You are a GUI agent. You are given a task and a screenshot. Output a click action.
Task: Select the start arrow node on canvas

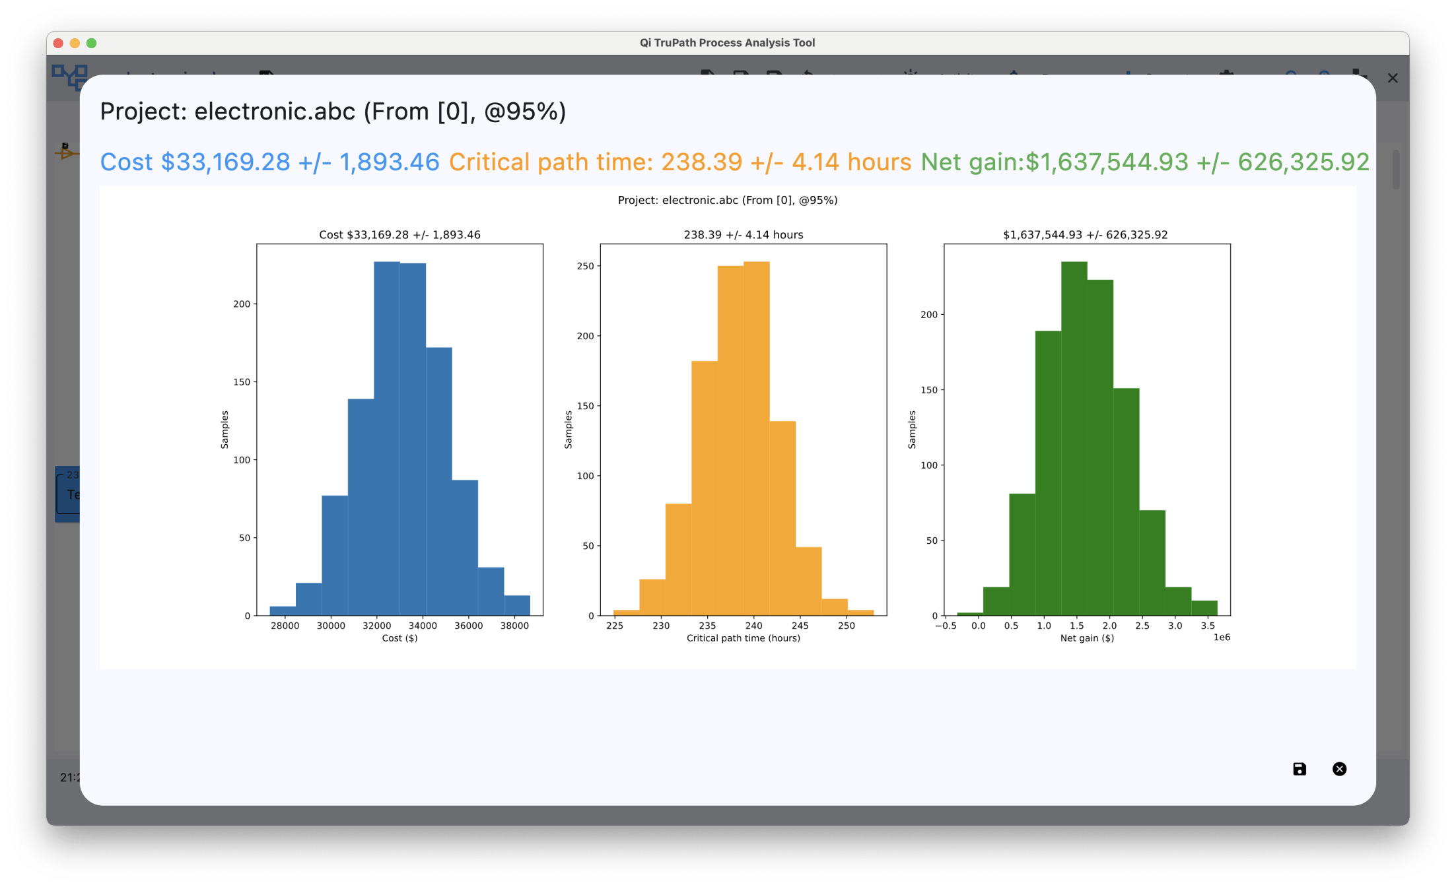click(x=65, y=152)
